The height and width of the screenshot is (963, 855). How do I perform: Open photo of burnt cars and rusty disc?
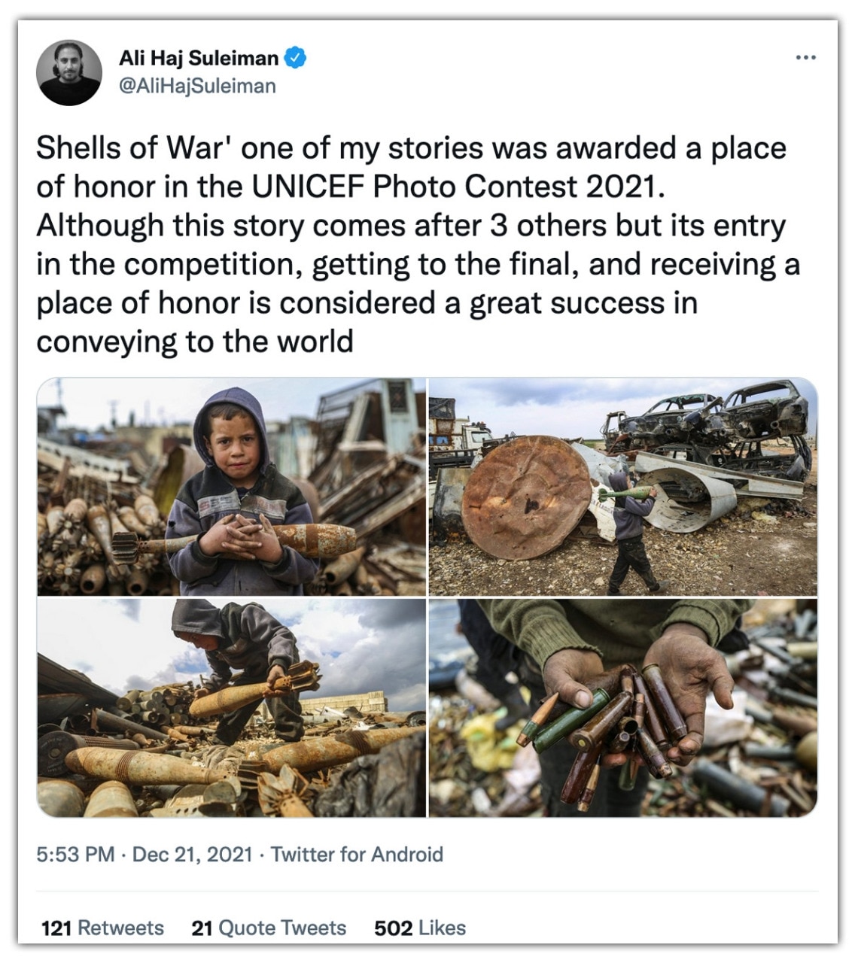pyautogui.click(x=622, y=487)
